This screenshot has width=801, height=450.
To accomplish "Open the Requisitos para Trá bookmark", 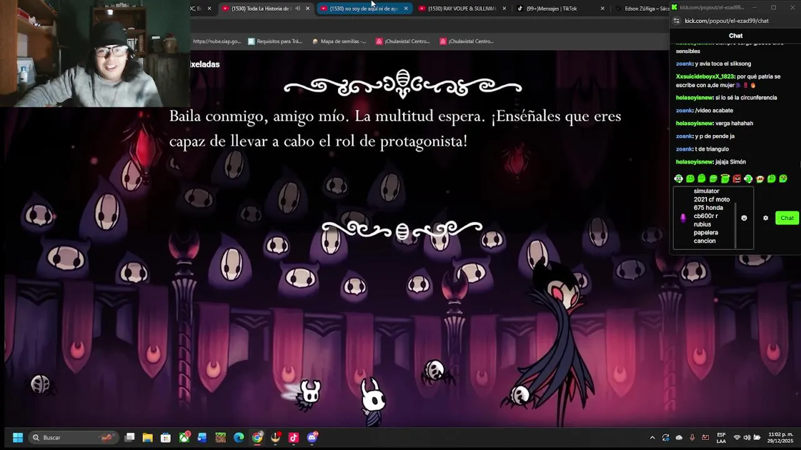I will coord(275,41).
